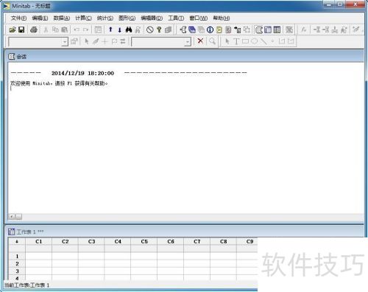Click the Undo arrow icon

click(77, 29)
